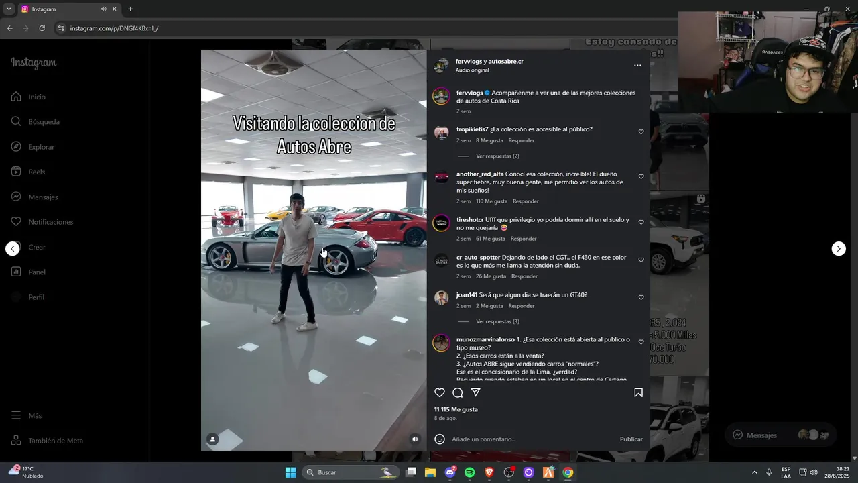Open Spotify from taskbar

(x=469, y=472)
